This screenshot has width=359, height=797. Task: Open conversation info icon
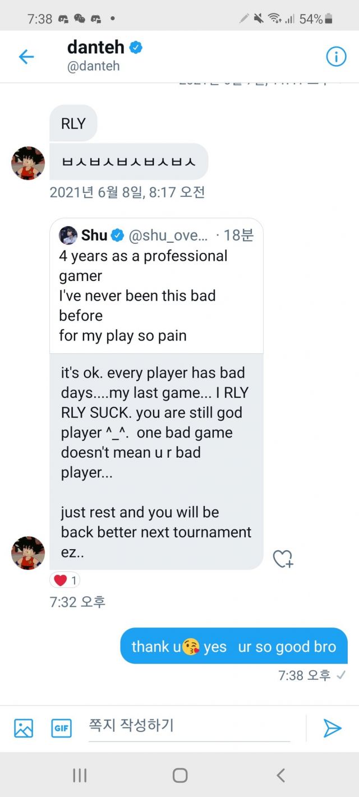pyautogui.click(x=336, y=56)
